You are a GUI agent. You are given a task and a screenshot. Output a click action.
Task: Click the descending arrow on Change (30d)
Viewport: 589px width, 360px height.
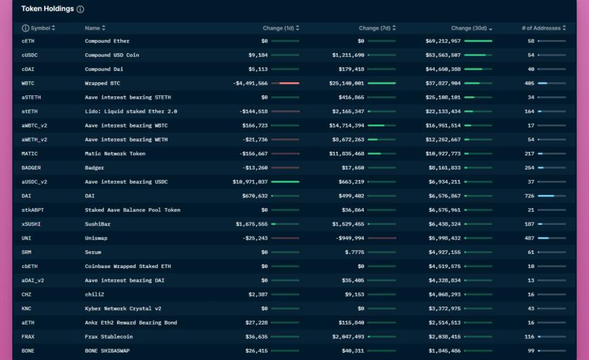click(x=491, y=29)
